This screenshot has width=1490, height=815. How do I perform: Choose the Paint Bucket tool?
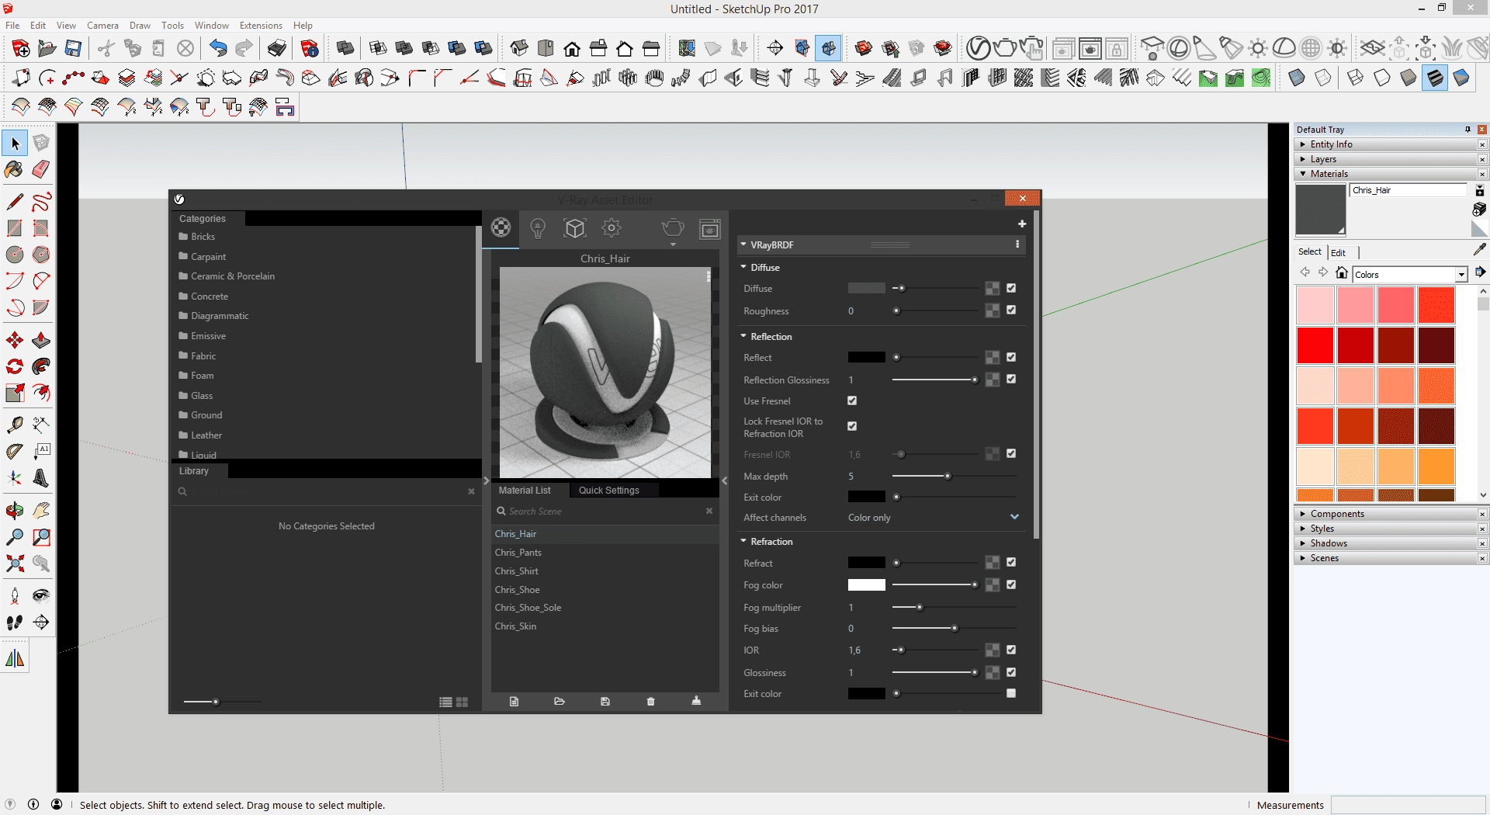pos(15,169)
